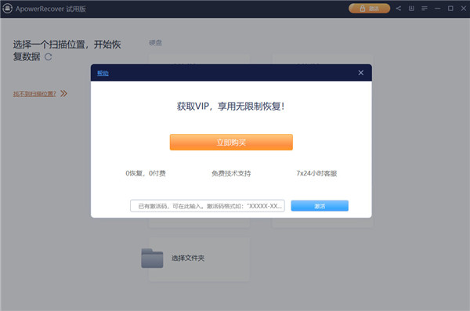The height and width of the screenshot is (311, 470).
Task: Close the ApowerRecover main window
Action: [x=464, y=9]
